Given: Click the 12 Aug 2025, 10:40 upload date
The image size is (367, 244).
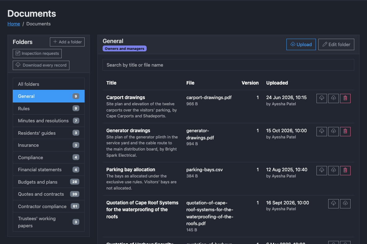Looking at the screenshot, I should tap(287, 170).
